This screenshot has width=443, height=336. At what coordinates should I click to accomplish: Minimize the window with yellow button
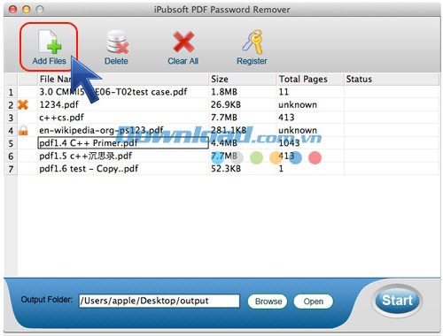coord(27,10)
